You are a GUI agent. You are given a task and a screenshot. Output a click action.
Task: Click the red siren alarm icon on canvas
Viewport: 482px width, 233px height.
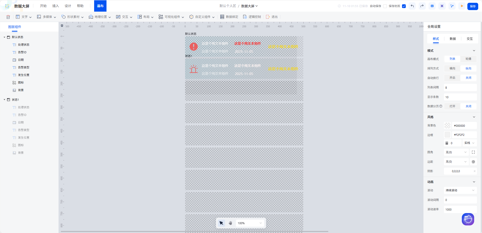[194, 69]
